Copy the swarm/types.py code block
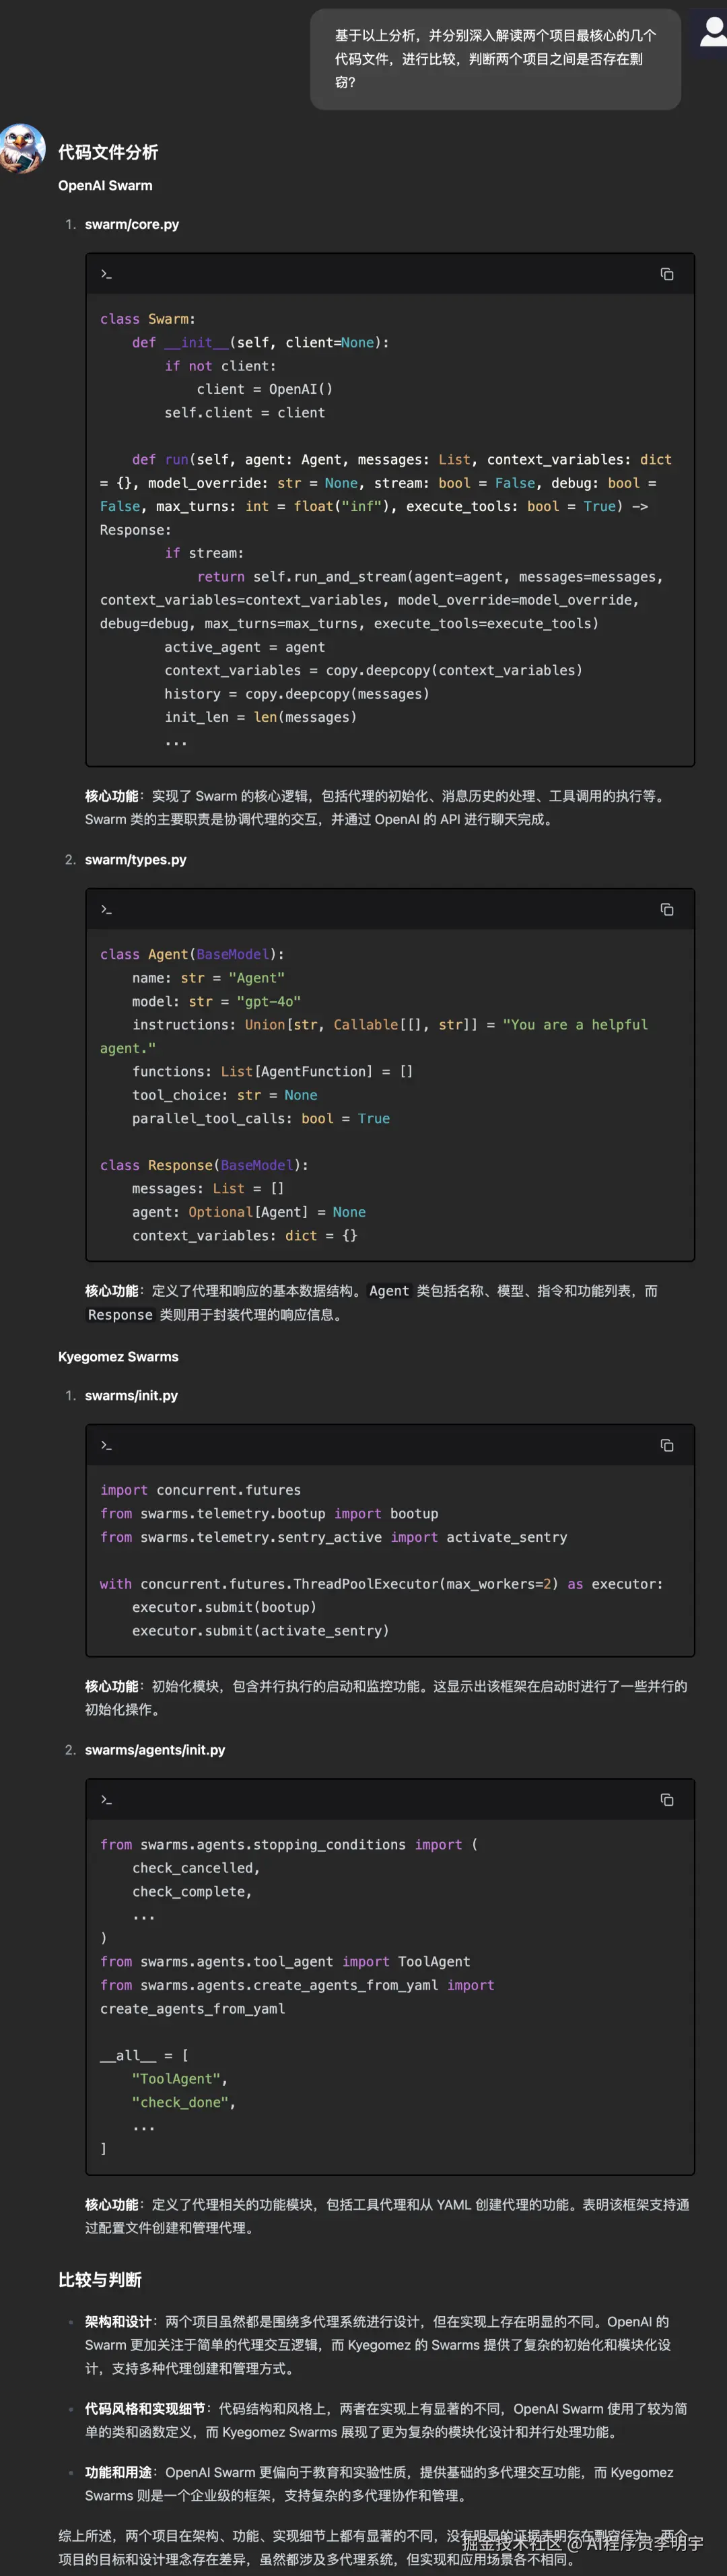This screenshot has height=2576, width=727. click(667, 909)
